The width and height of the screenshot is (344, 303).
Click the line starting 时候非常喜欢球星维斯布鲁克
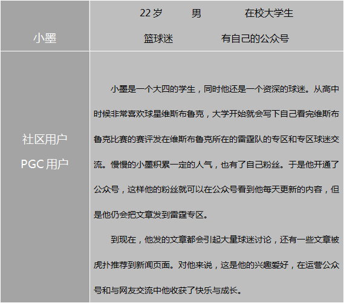[x=216, y=114]
